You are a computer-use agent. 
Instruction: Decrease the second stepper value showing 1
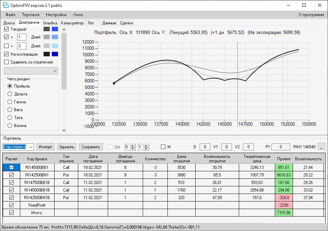(x=146, y=149)
